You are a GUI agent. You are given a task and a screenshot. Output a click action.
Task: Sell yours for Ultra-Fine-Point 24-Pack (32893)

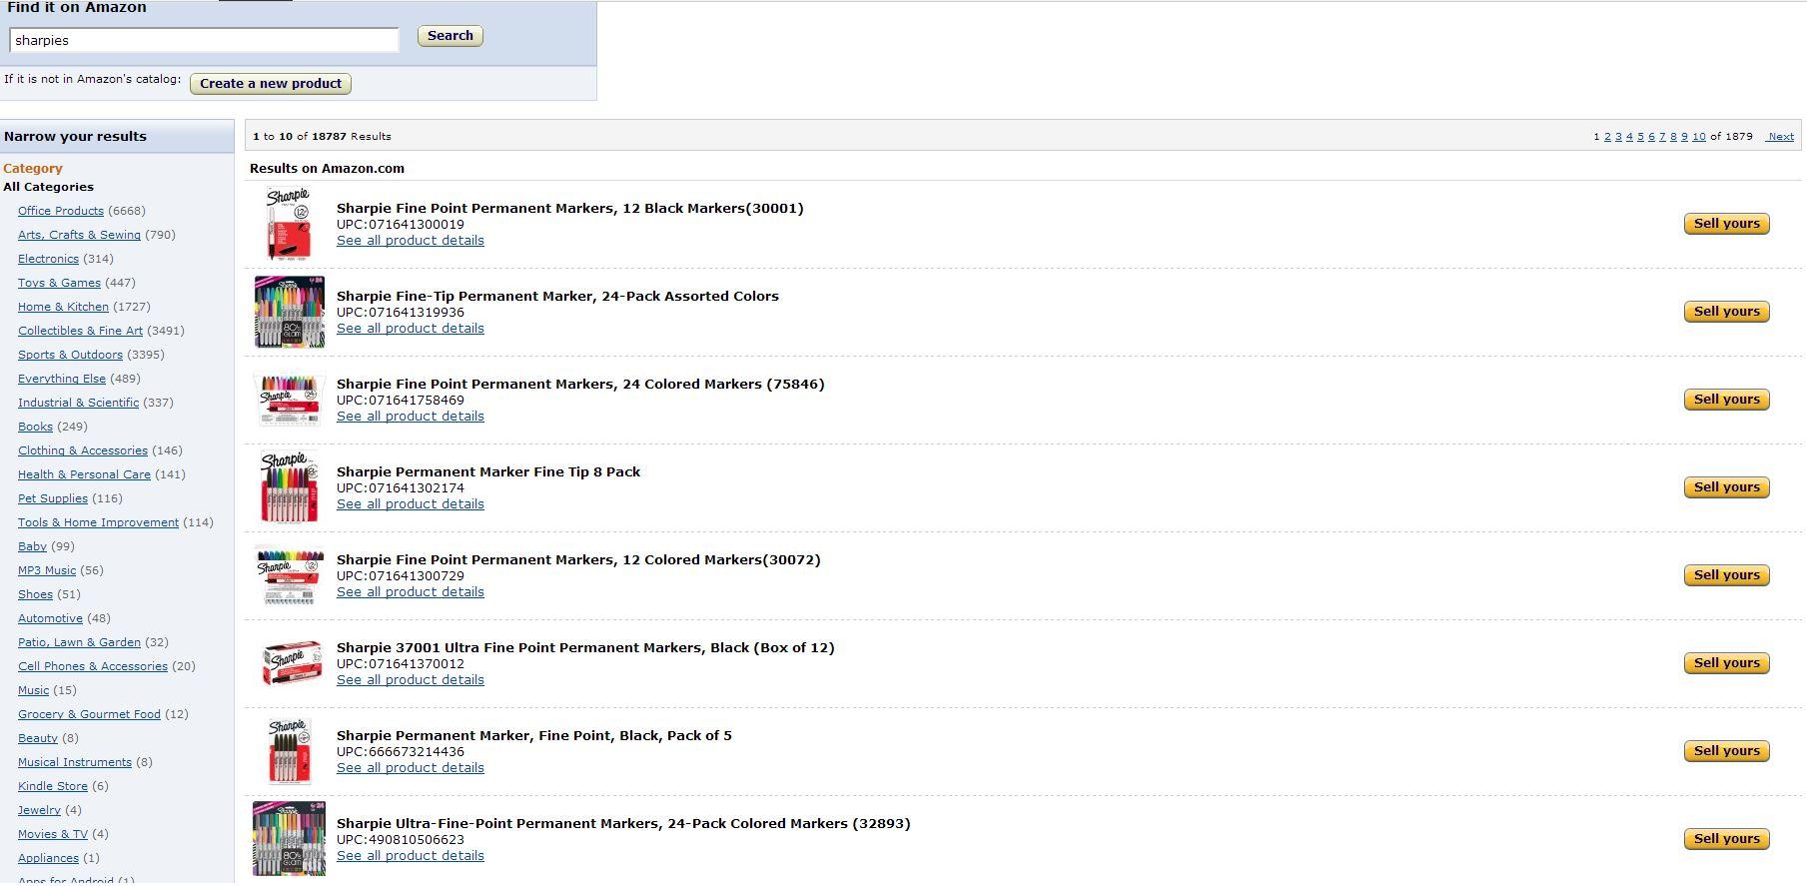[1727, 839]
